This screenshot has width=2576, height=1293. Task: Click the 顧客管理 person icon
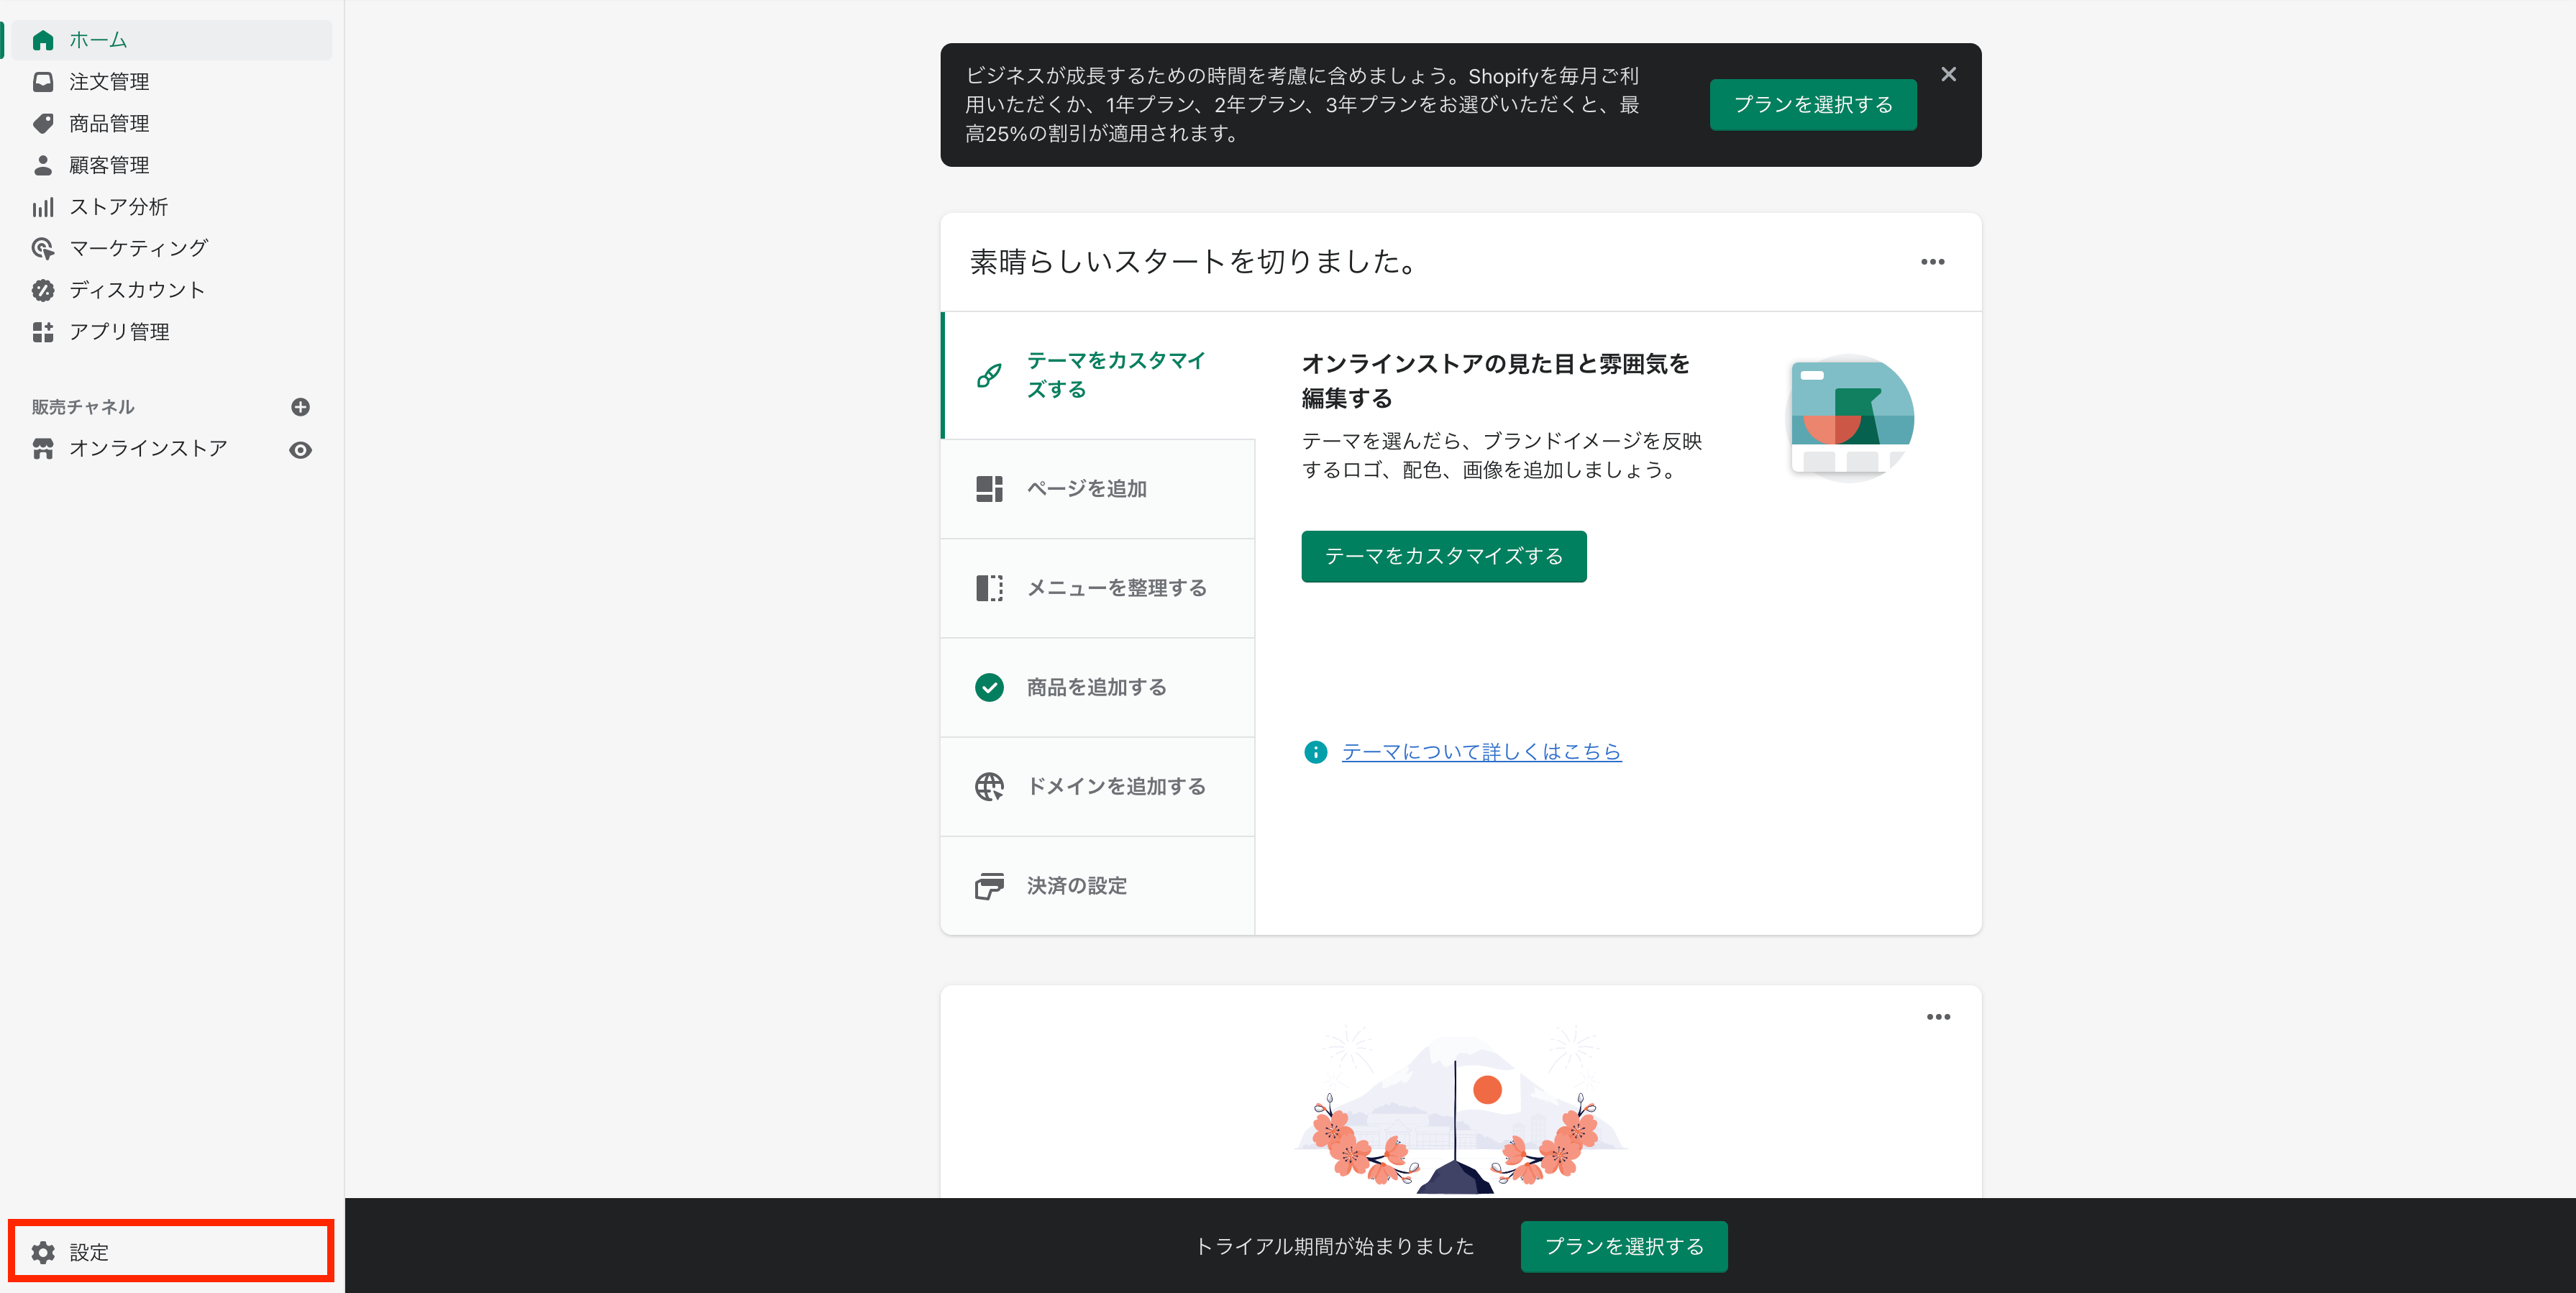pyautogui.click(x=43, y=165)
